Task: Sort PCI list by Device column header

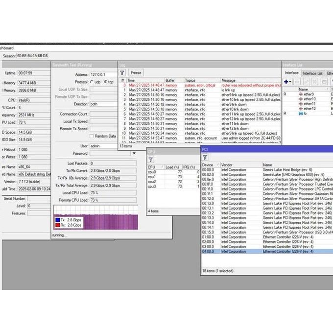Action: [x=210, y=165]
